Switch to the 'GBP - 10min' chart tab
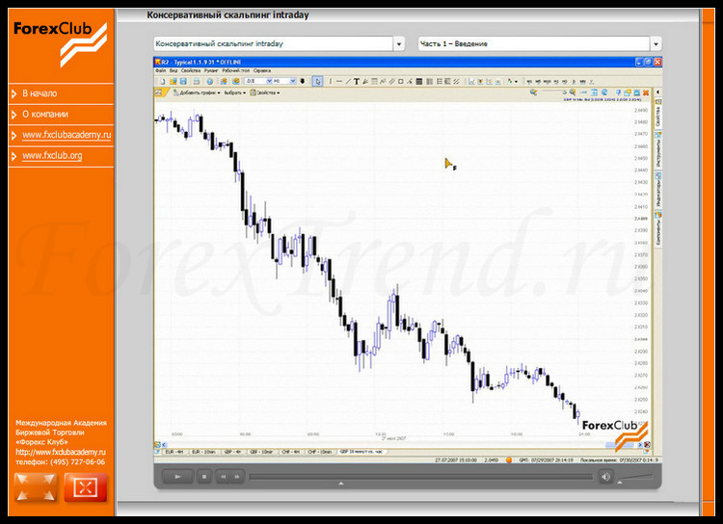 point(262,452)
